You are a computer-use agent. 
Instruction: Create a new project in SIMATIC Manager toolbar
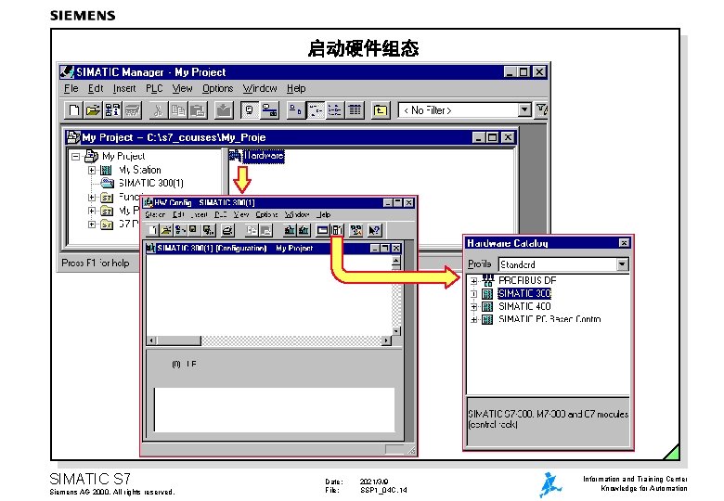[x=74, y=110]
